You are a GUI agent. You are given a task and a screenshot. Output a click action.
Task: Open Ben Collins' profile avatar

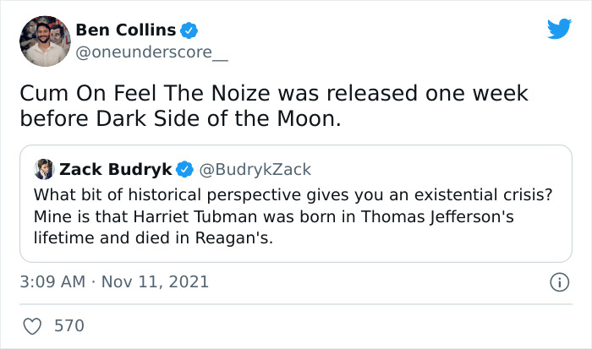44,41
